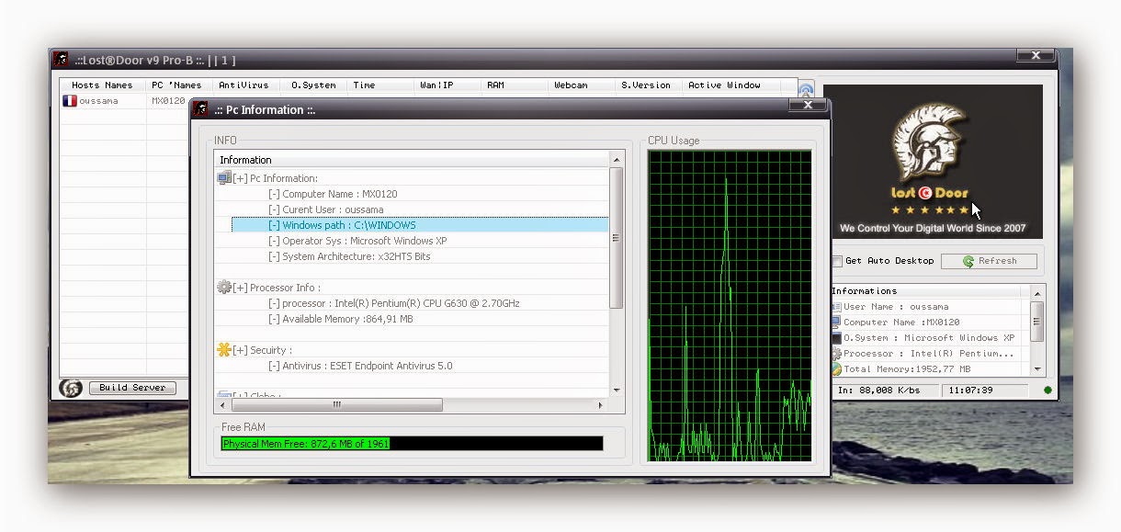The image size is (1121, 532).
Task: Click the INFO list scroll down arrow
Action: 617,391
